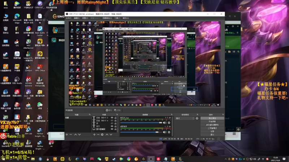Viewport: 289px width, 162px height.
Task: Mute the desktop audio speaker icon
Action: 165,132
